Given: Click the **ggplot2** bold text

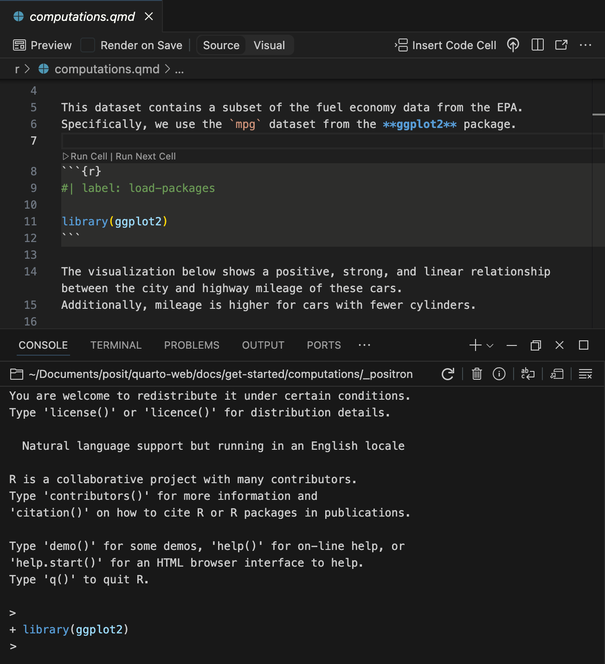Looking at the screenshot, I should click(420, 124).
